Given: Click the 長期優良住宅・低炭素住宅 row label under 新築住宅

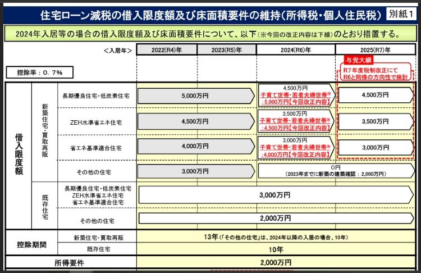Looking at the screenshot, I should (96, 96).
